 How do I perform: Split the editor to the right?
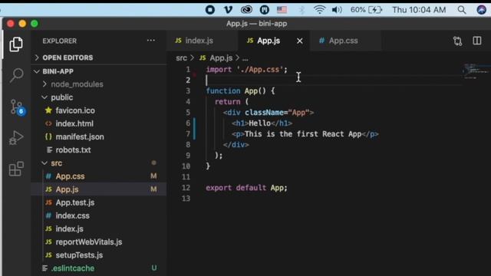(x=477, y=41)
